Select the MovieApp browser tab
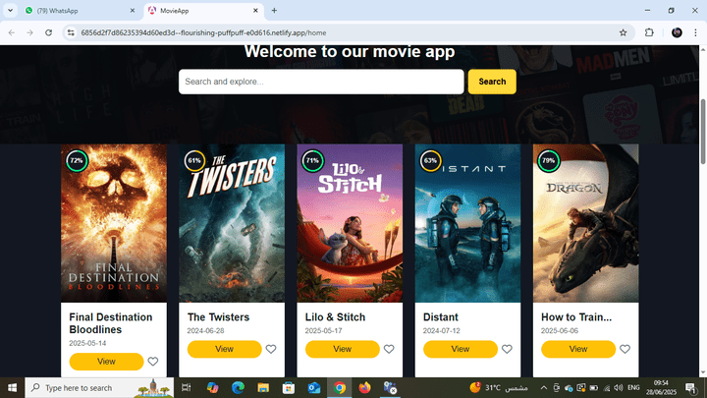The height and width of the screenshot is (398, 707). [203, 11]
